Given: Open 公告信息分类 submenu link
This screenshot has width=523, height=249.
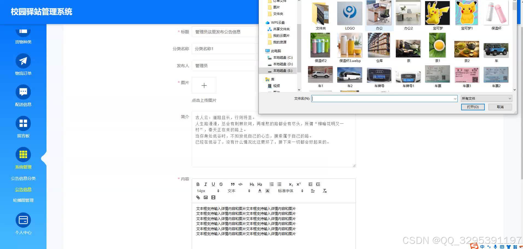Looking at the screenshot, I should tap(23, 178).
